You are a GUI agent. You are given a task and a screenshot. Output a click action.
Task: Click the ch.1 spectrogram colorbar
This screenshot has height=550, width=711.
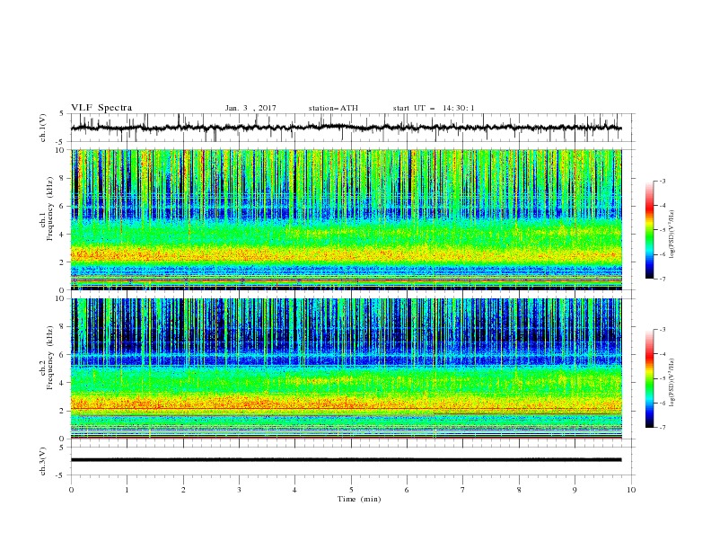tap(650, 230)
